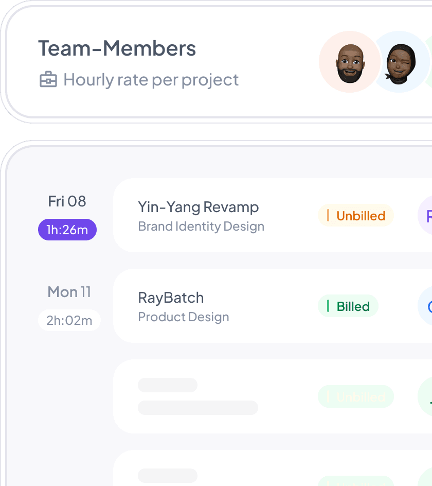Viewport: 432px width, 486px height.
Task: Open the Yin-Yang Revamp project title
Action: click(x=198, y=207)
